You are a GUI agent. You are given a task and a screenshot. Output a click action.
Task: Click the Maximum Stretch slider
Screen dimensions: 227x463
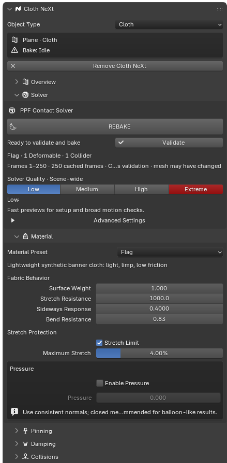(x=159, y=353)
